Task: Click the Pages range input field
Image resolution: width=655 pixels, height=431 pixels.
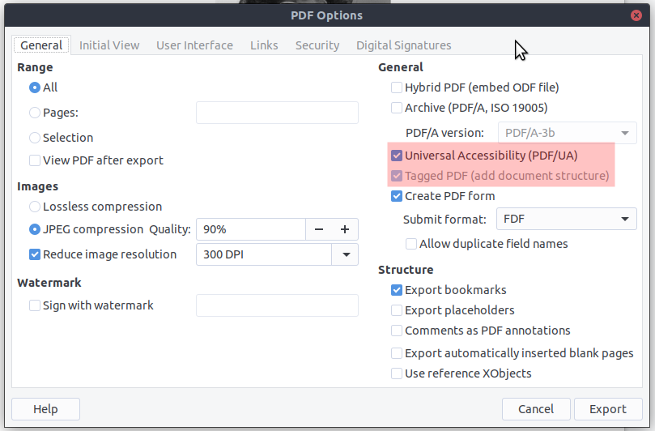Action: click(277, 113)
